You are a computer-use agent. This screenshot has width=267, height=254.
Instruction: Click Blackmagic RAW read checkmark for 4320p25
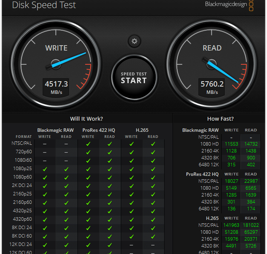pyautogui.click(x=66, y=211)
